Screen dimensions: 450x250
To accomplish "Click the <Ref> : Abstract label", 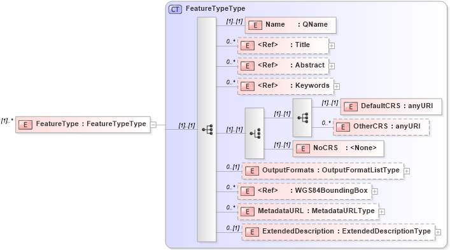I will click(292, 65).
